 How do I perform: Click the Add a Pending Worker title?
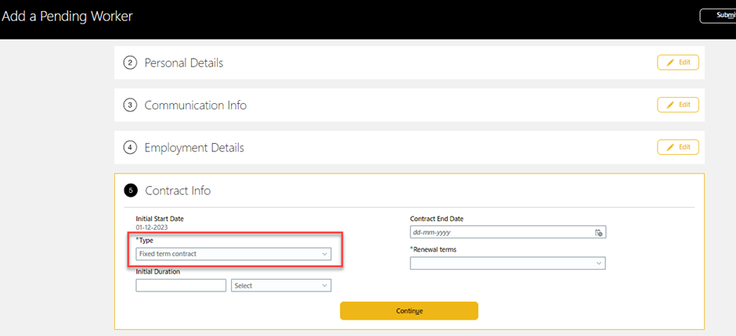click(67, 16)
